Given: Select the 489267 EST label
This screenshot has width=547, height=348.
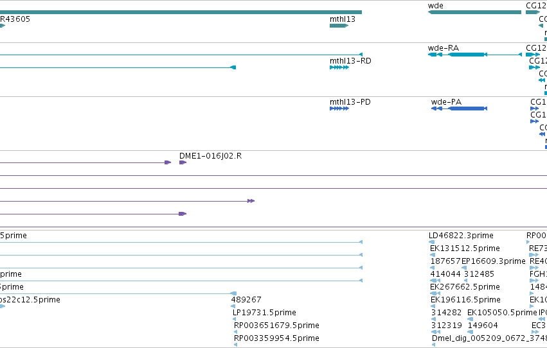Looking at the screenshot, I should [246, 300].
